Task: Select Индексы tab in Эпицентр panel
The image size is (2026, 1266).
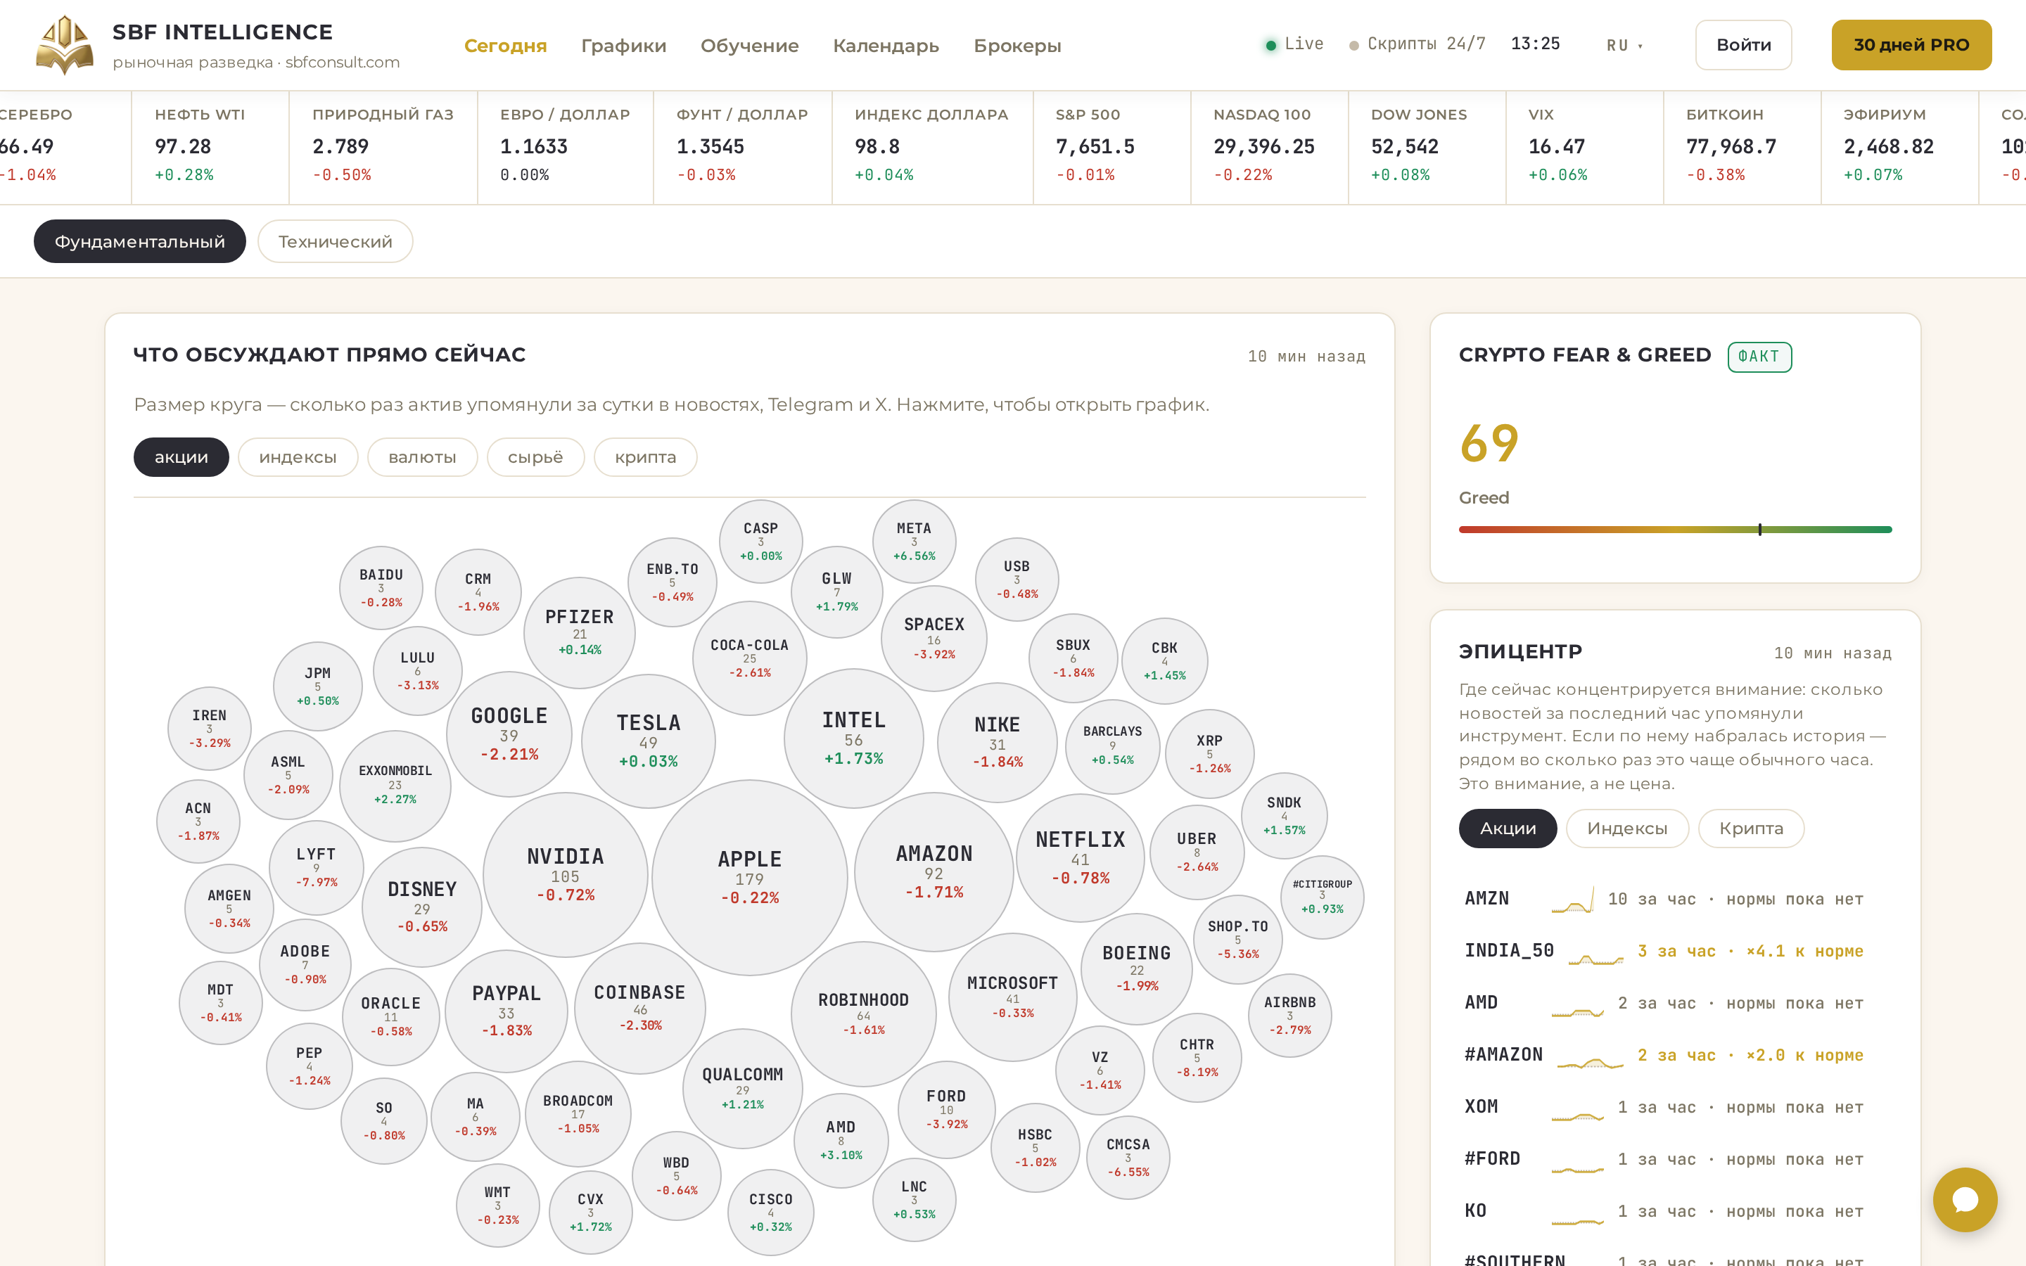Action: pos(1626,828)
